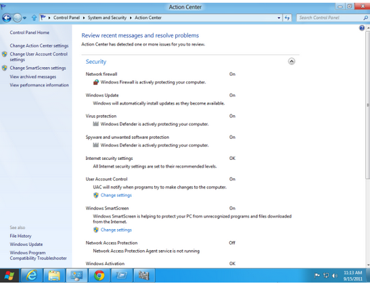
Task: Open Internet Explorer from the taskbar
Action: 32,276
